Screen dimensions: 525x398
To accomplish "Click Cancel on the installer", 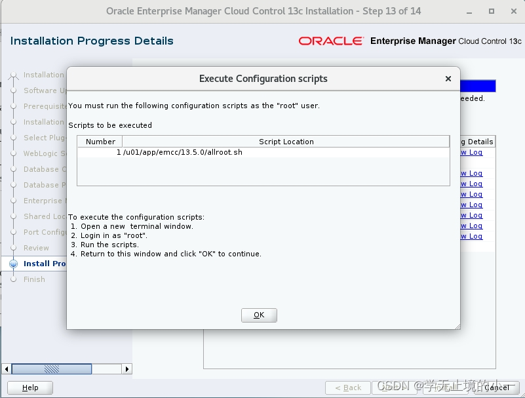I will [x=496, y=388].
